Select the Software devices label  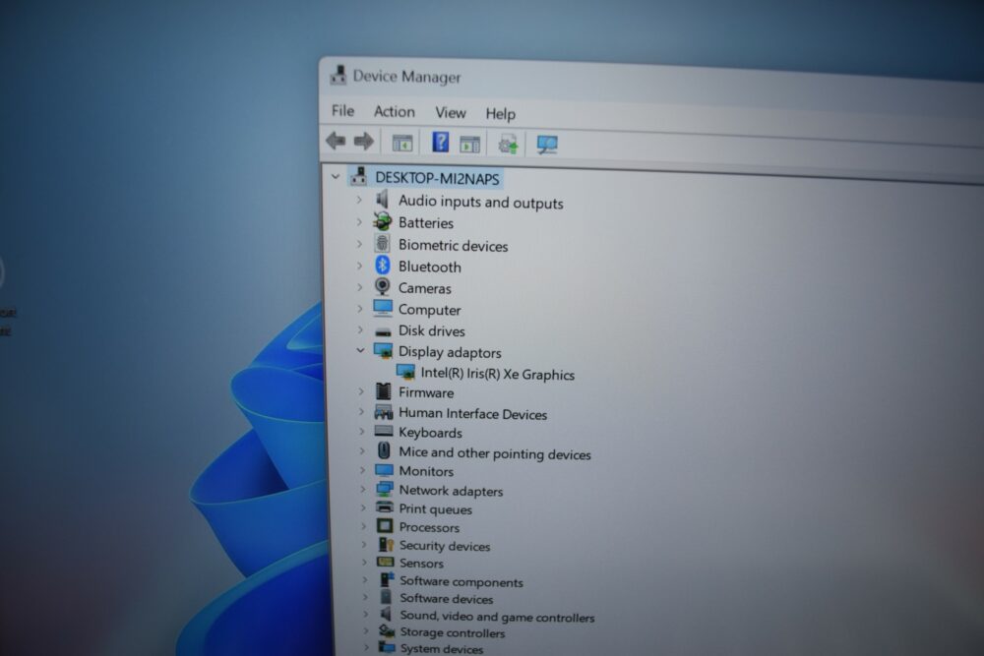tap(446, 599)
